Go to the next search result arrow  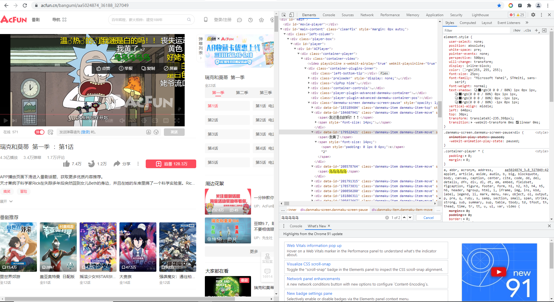point(410,217)
